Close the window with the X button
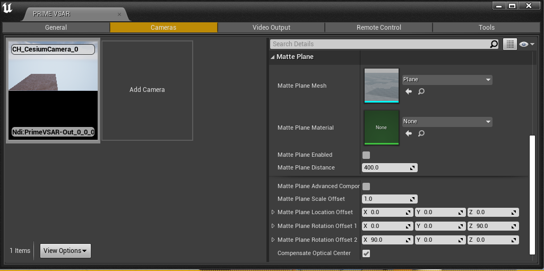This screenshot has width=544, height=271. coord(529,6)
